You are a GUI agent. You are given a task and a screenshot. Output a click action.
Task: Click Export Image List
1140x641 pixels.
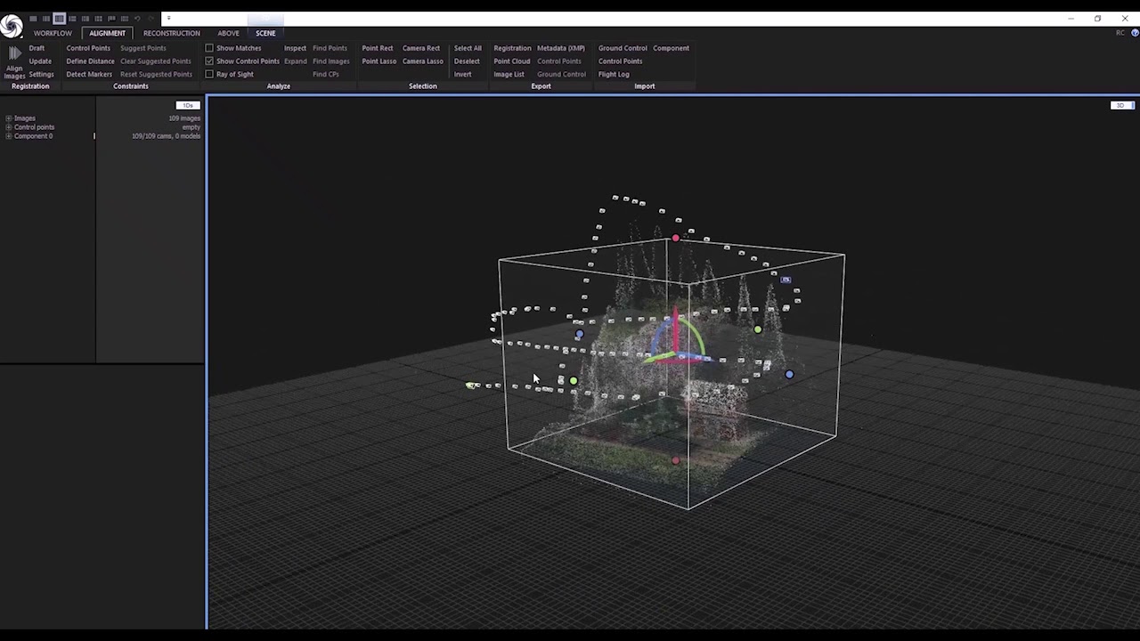(509, 74)
